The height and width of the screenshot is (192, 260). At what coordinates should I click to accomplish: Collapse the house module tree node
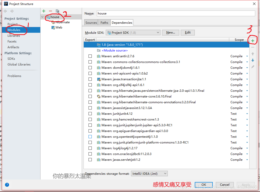coord(42,17)
